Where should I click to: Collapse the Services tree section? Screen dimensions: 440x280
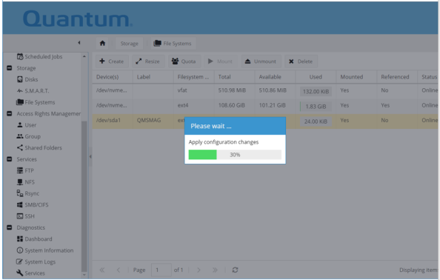click(x=10, y=159)
